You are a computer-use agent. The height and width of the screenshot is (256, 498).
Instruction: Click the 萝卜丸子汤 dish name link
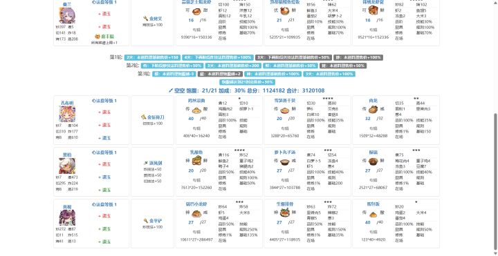tap(284, 152)
